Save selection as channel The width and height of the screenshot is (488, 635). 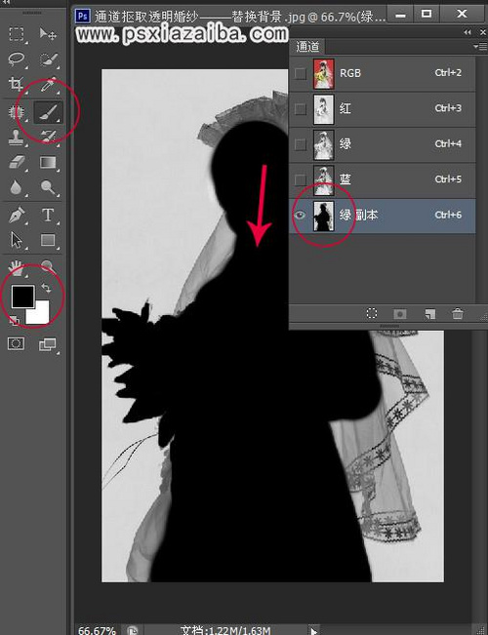[x=400, y=314]
